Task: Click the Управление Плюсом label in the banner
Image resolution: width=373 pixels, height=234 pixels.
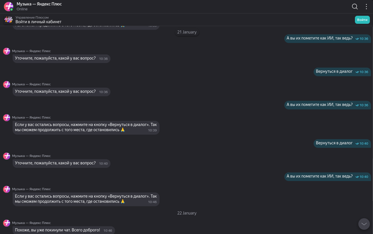Action: (x=32, y=17)
